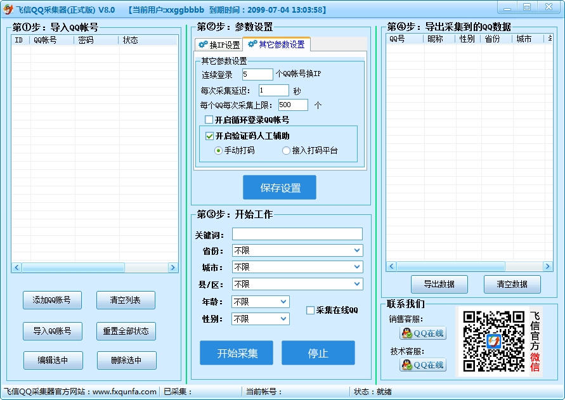Image resolution: width=565 pixels, height=400 pixels.
Task: Click the ID column header
Action: [21, 40]
